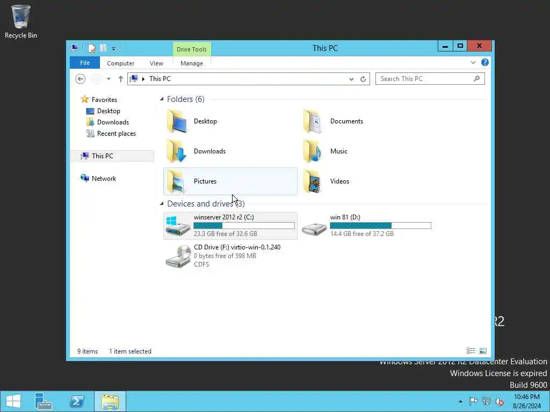Select the win 81 (D:) drive icon
The width and height of the screenshot is (550, 412).
pos(314,229)
